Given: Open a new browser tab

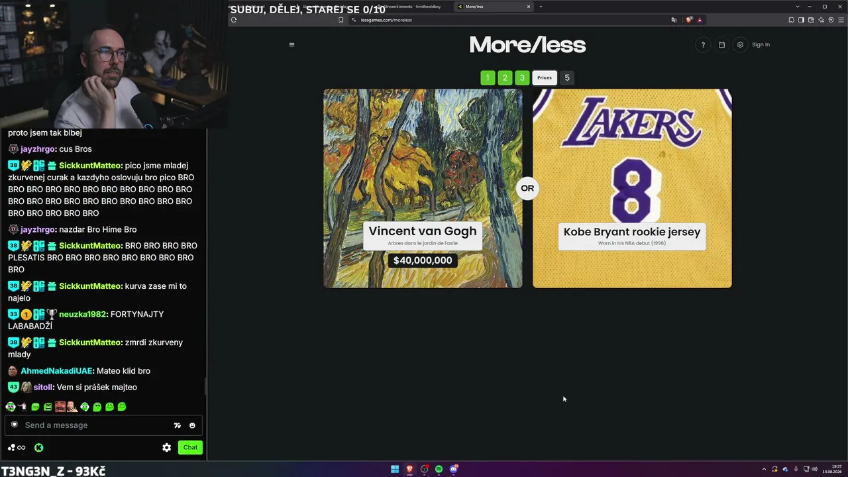Looking at the screenshot, I should (x=541, y=7).
